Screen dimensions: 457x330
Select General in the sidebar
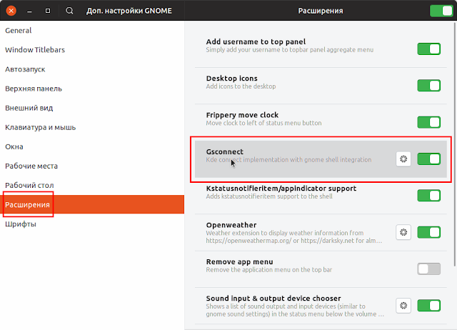pos(92,30)
